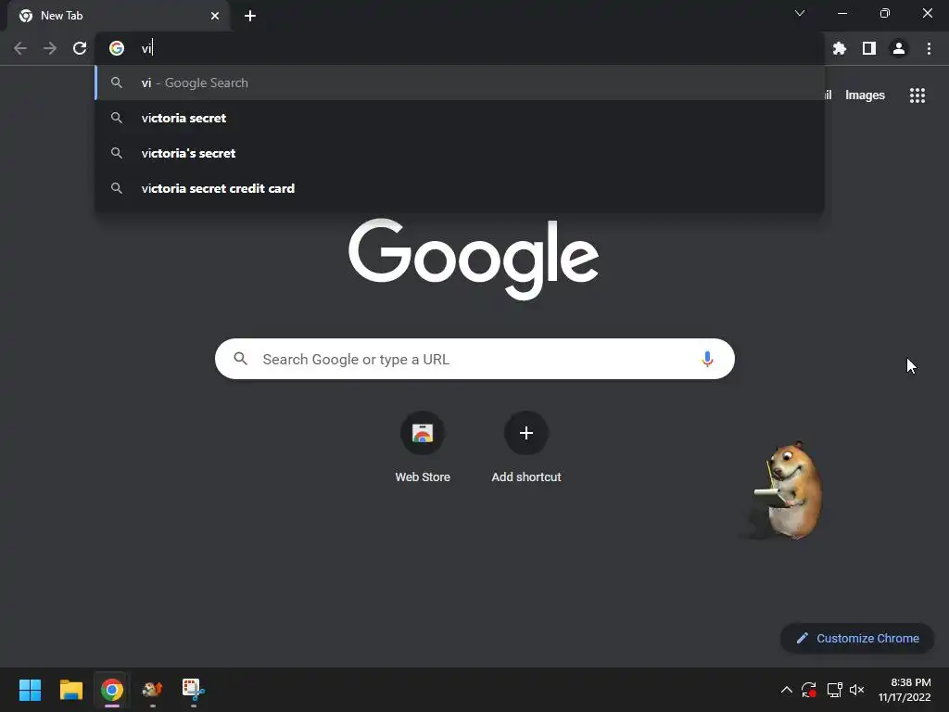Click the magnifier icon in Google search box
The width and height of the screenshot is (949, 712).
pyautogui.click(x=241, y=359)
